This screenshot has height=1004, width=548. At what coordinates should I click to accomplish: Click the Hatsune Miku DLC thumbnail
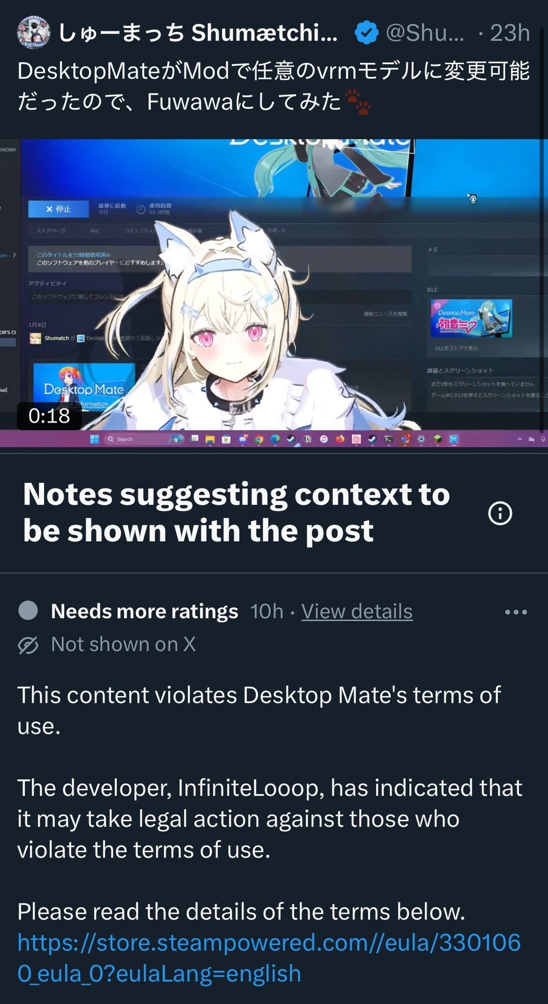coord(471,318)
